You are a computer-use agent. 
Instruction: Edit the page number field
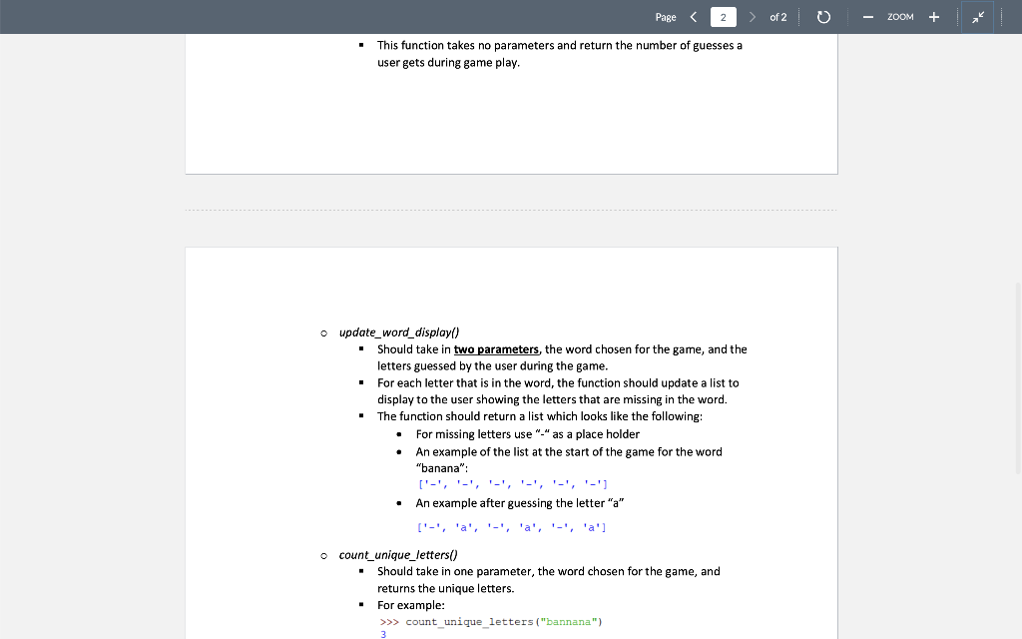(x=723, y=17)
